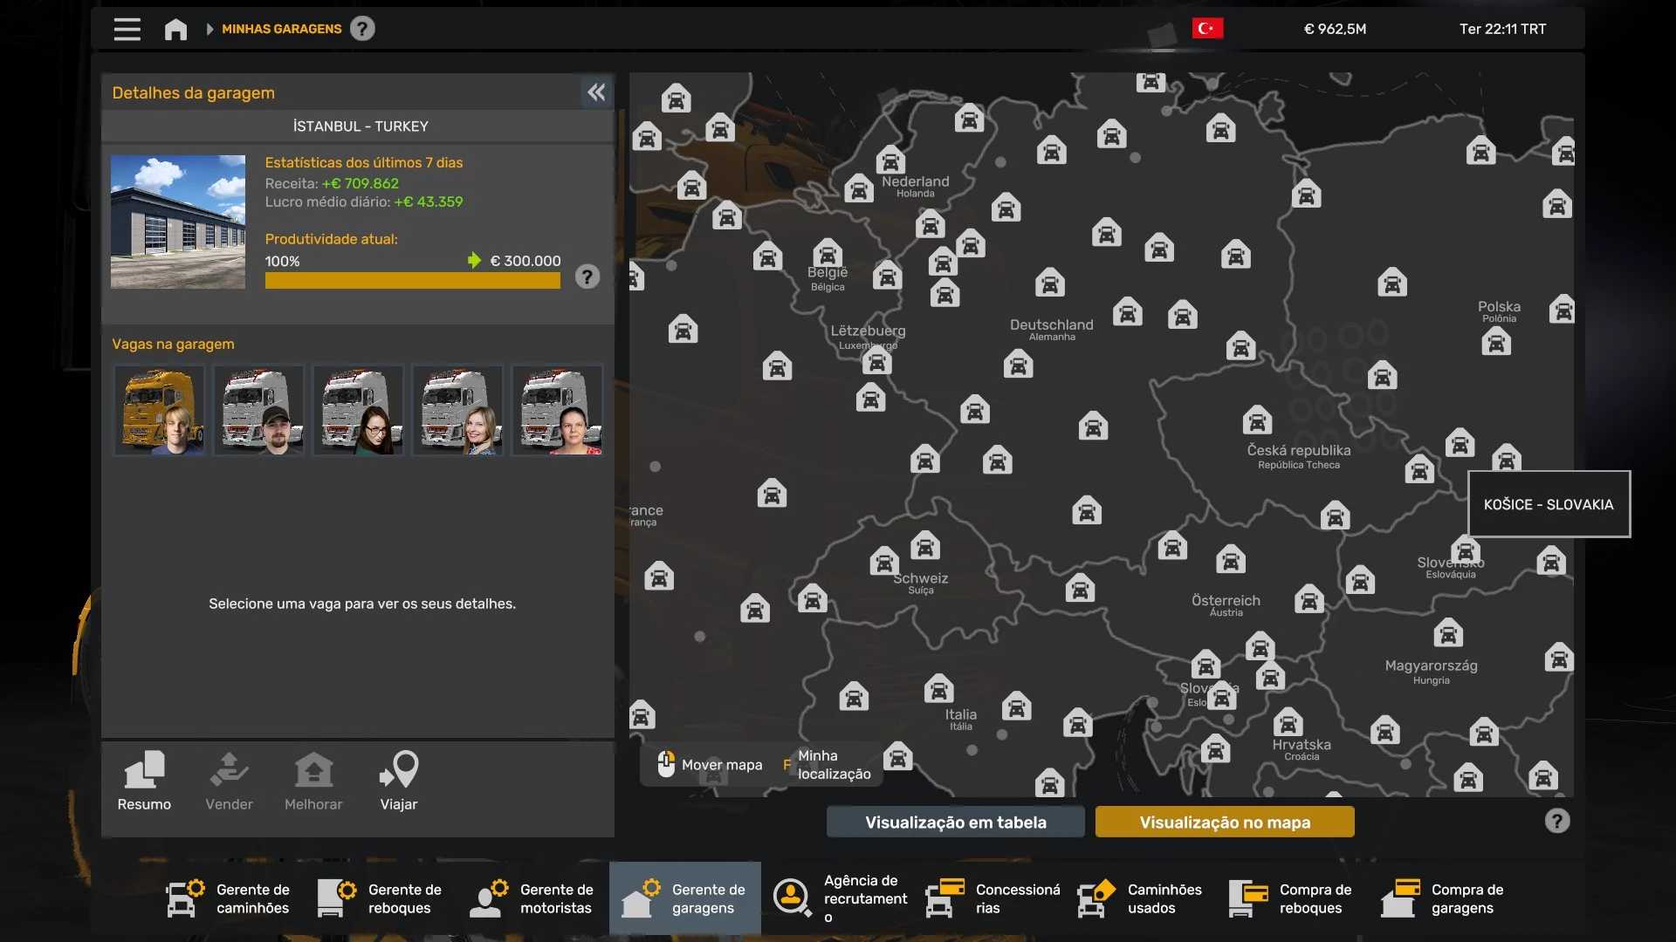This screenshot has width=1676, height=942.
Task: Open help next to Minhas Garagens
Action: [x=362, y=29]
